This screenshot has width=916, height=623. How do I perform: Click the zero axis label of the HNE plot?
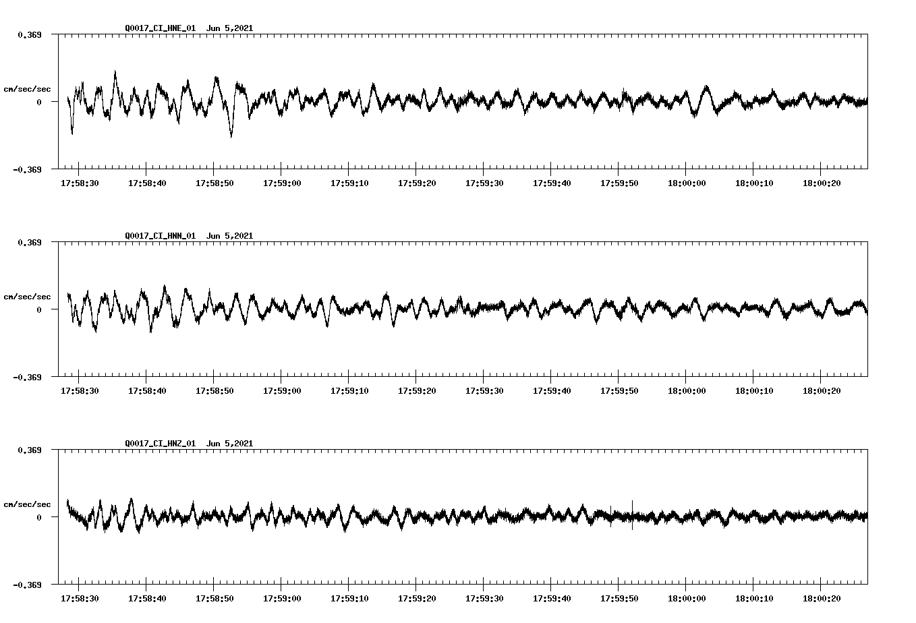(x=38, y=102)
